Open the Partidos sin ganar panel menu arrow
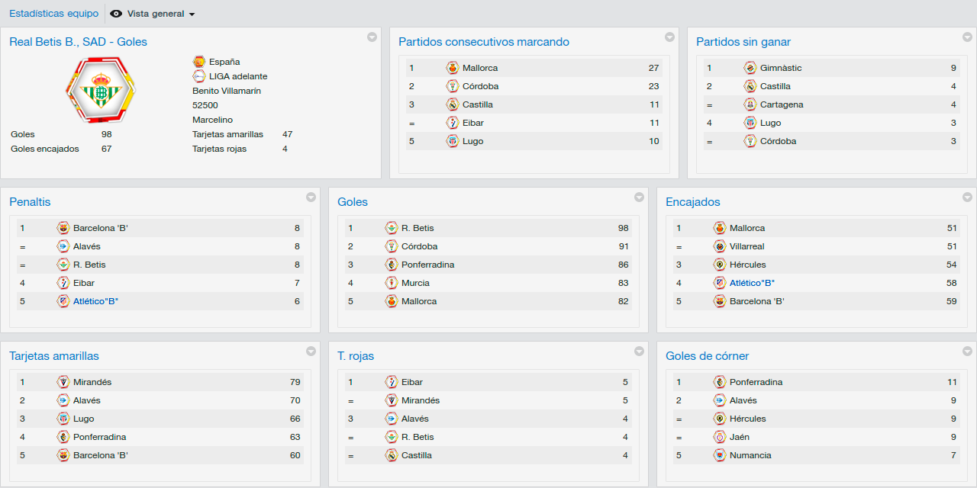 [x=967, y=37]
